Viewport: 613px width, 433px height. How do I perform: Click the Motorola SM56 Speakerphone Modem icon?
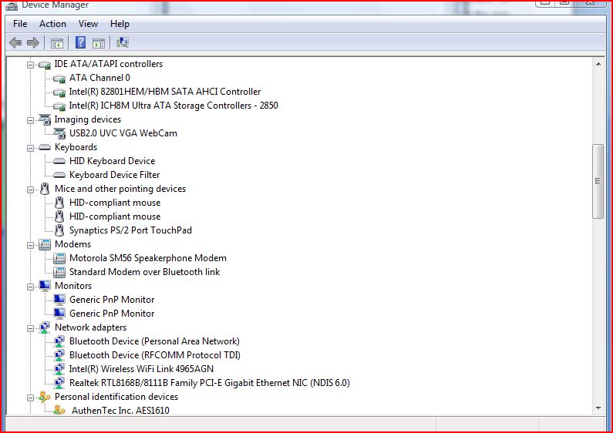point(59,258)
